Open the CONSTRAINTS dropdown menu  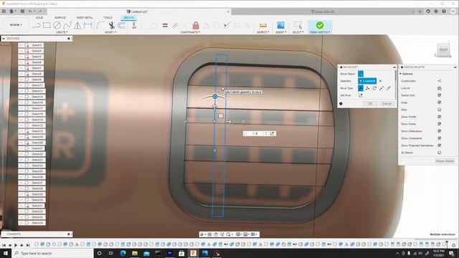(190, 32)
